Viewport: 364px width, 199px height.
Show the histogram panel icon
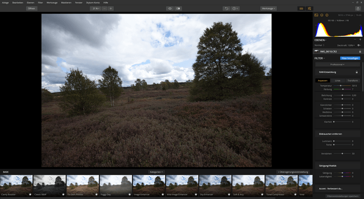(316, 15)
